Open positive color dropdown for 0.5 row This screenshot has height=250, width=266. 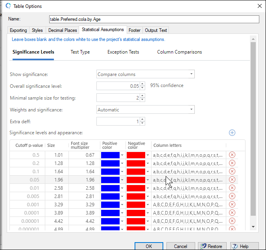click(122, 155)
